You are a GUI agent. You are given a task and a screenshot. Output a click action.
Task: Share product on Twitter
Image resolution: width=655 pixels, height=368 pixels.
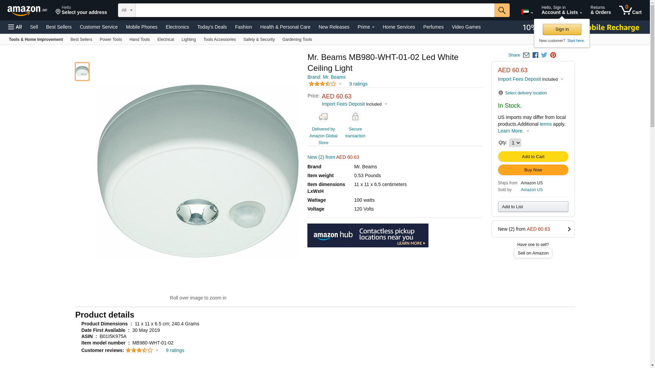[x=544, y=55]
